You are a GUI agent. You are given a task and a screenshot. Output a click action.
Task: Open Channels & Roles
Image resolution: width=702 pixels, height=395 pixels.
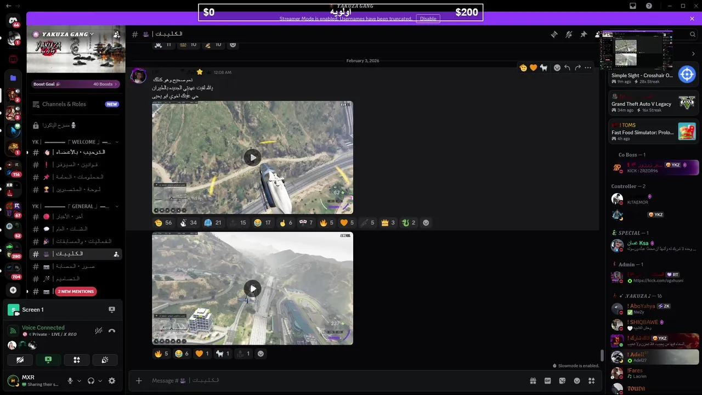[x=76, y=104]
